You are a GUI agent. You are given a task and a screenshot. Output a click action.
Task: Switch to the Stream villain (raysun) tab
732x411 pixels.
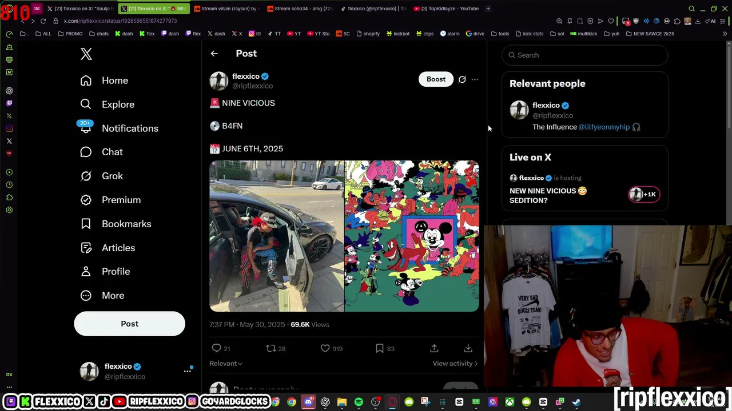pyautogui.click(x=228, y=9)
